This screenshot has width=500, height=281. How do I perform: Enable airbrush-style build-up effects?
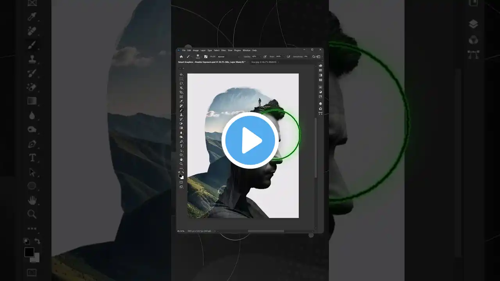[x=289, y=57]
